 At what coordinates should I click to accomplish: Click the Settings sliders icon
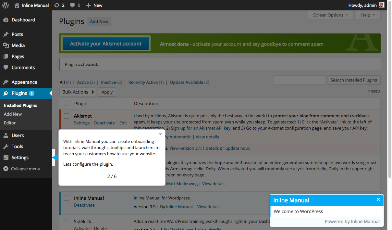click(6, 158)
